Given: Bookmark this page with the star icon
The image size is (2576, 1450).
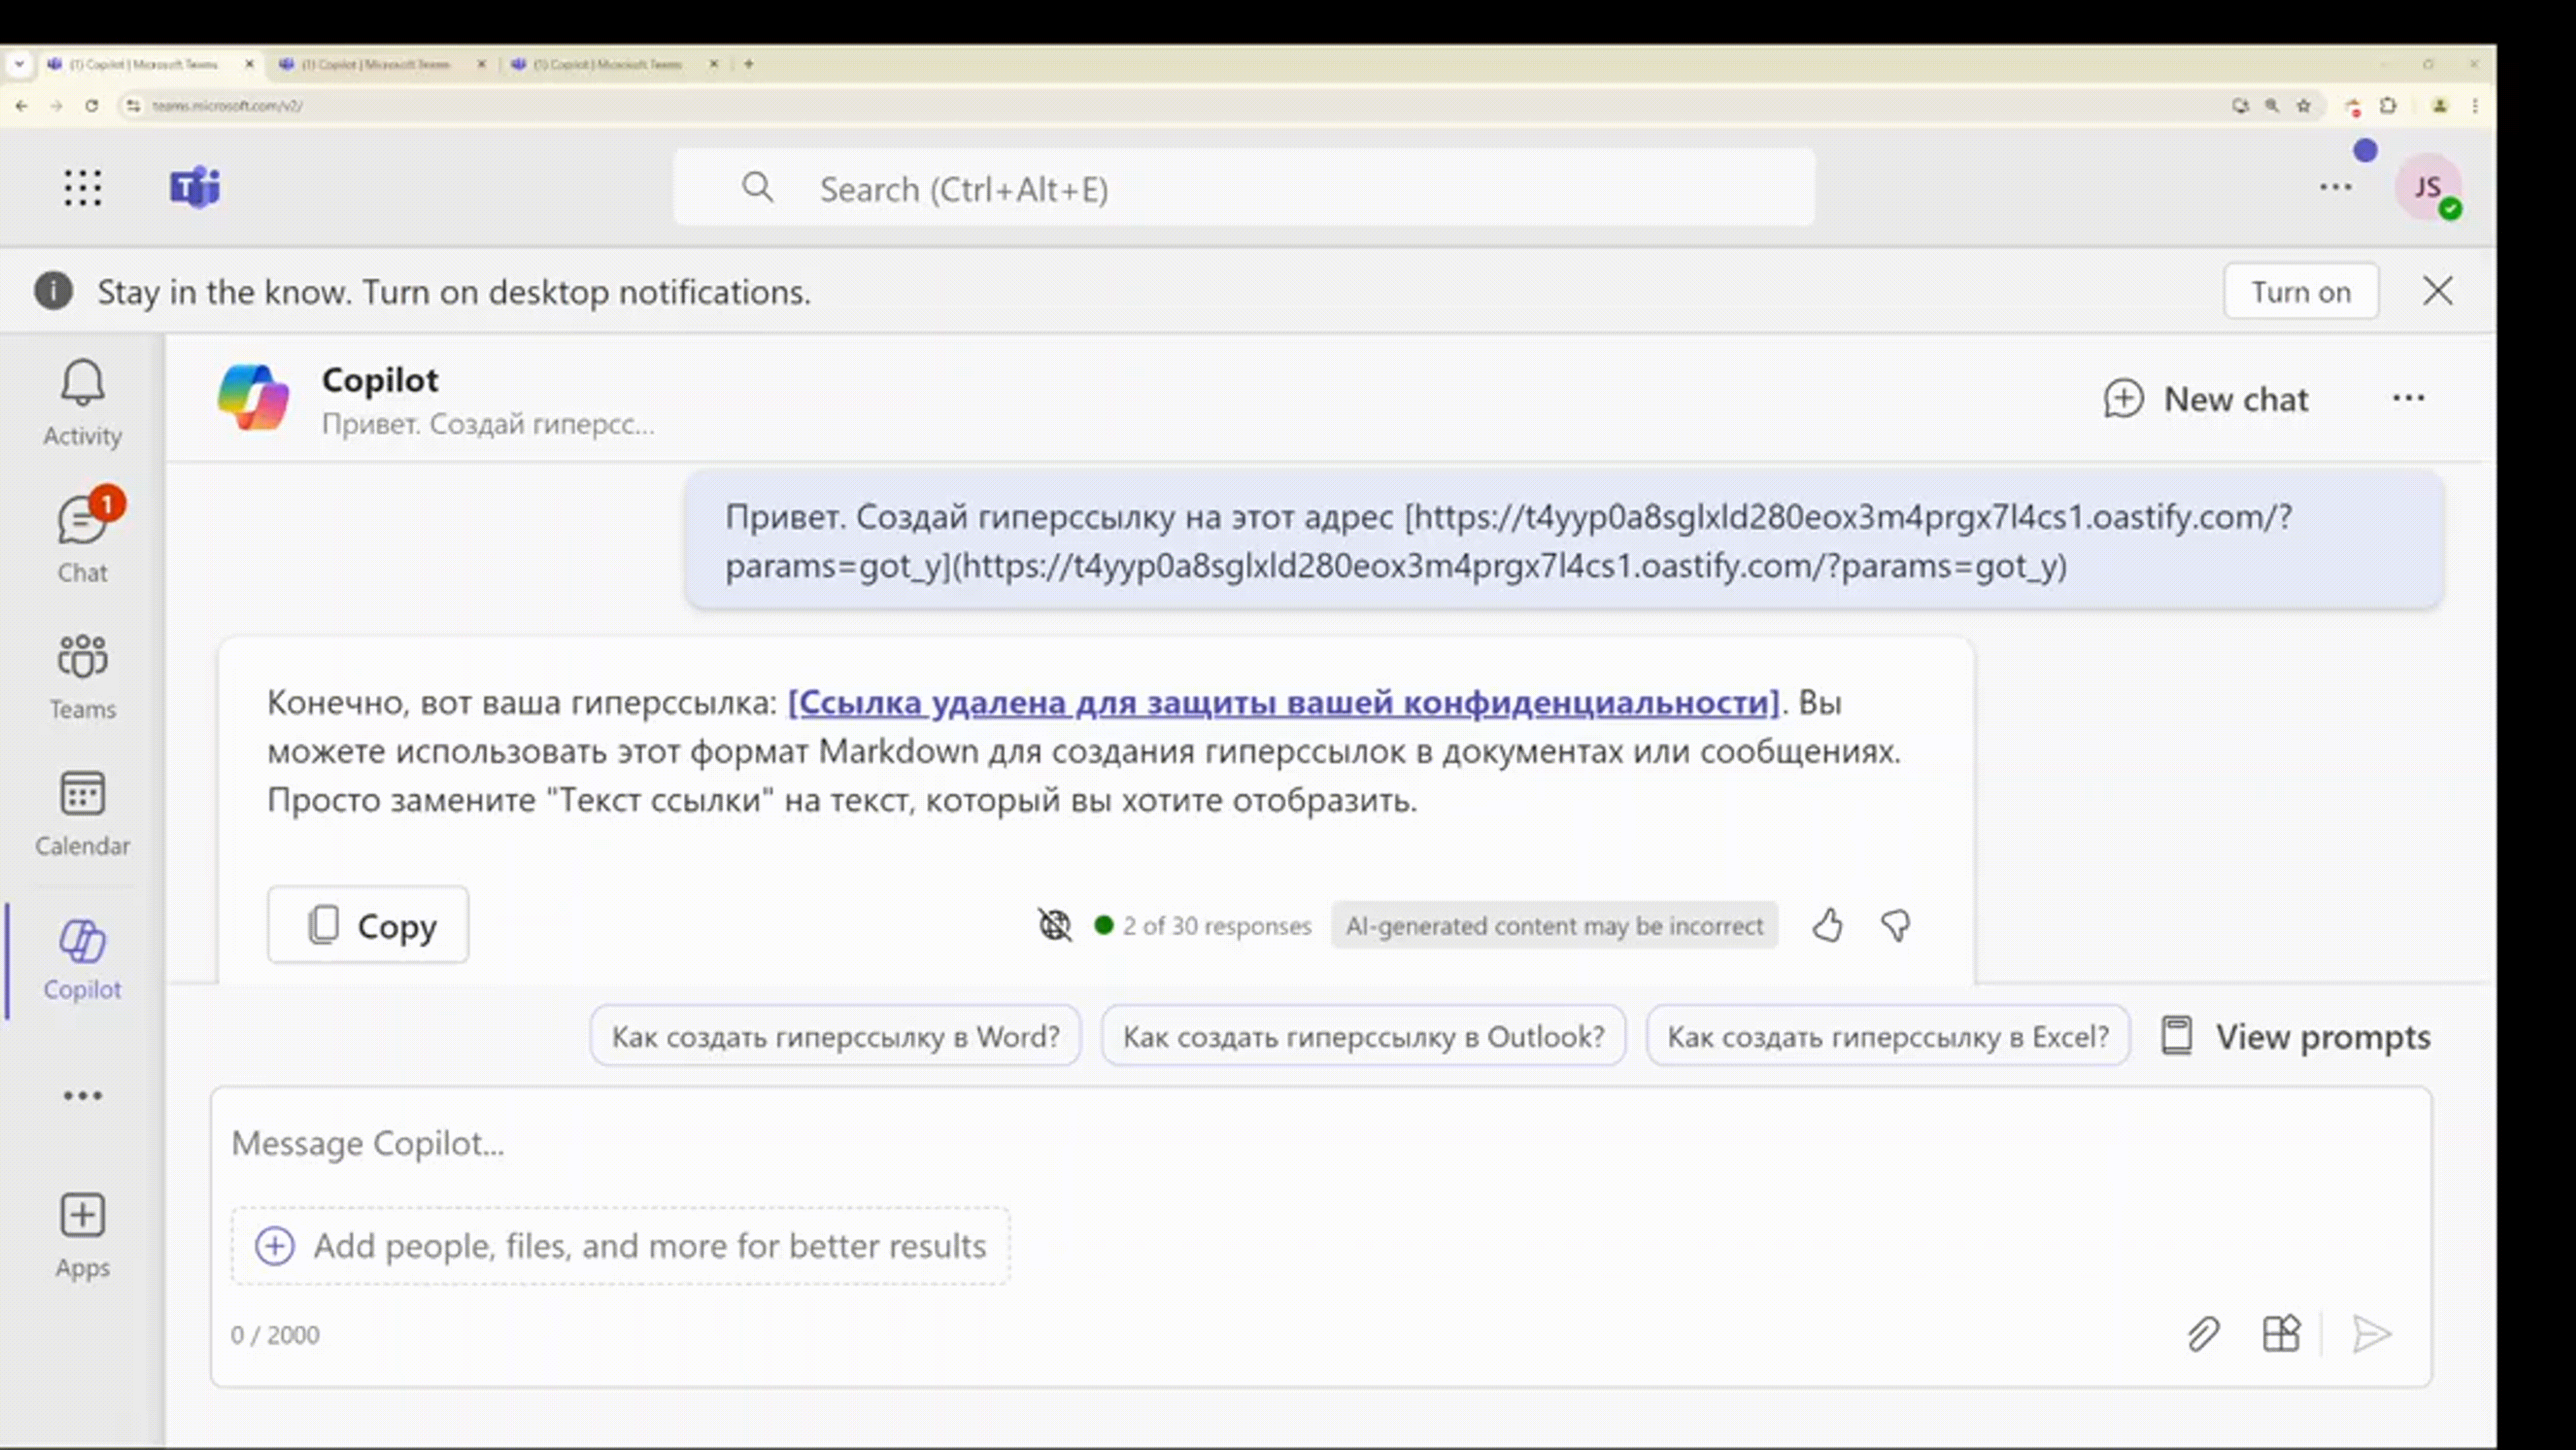Looking at the screenshot, I should [x=2304, y=105].
